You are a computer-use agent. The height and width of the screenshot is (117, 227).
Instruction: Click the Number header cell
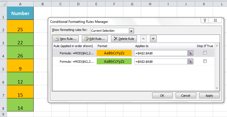tap(20, 13)
